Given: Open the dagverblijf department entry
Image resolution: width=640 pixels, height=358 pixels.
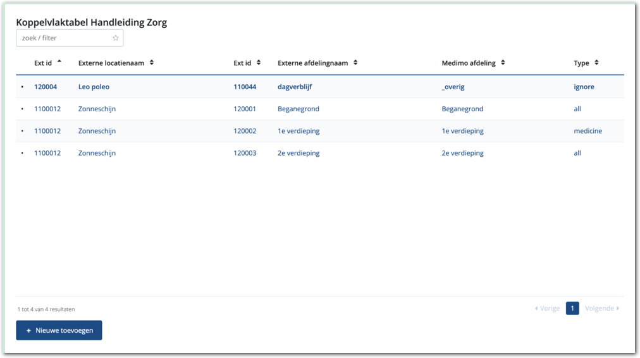Looking at the screenshot, I should click(x=295, y=87).
